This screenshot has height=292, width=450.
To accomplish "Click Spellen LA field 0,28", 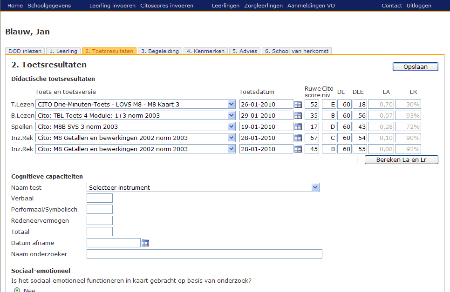I will pos(381,126).
